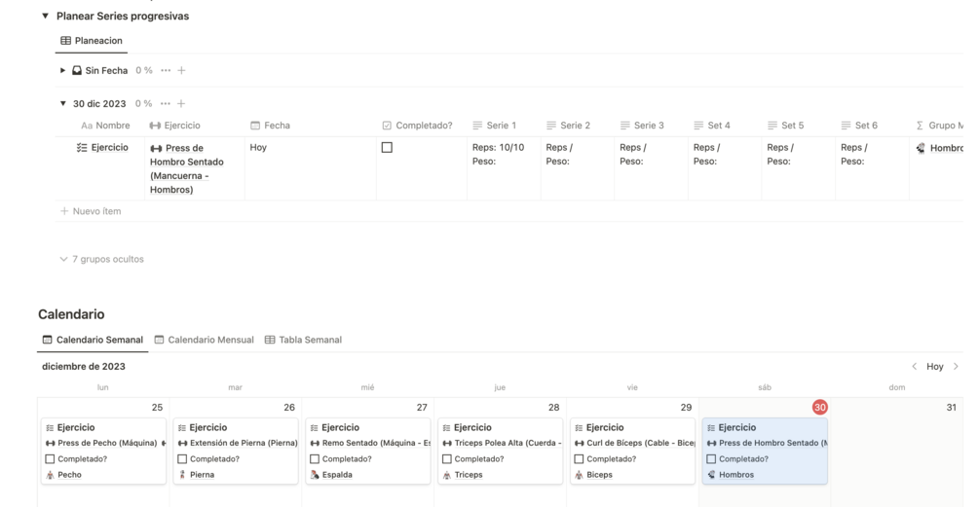Mark Press de Pecho card as completed
The image size is (979, 507).
tap(50, 459)
